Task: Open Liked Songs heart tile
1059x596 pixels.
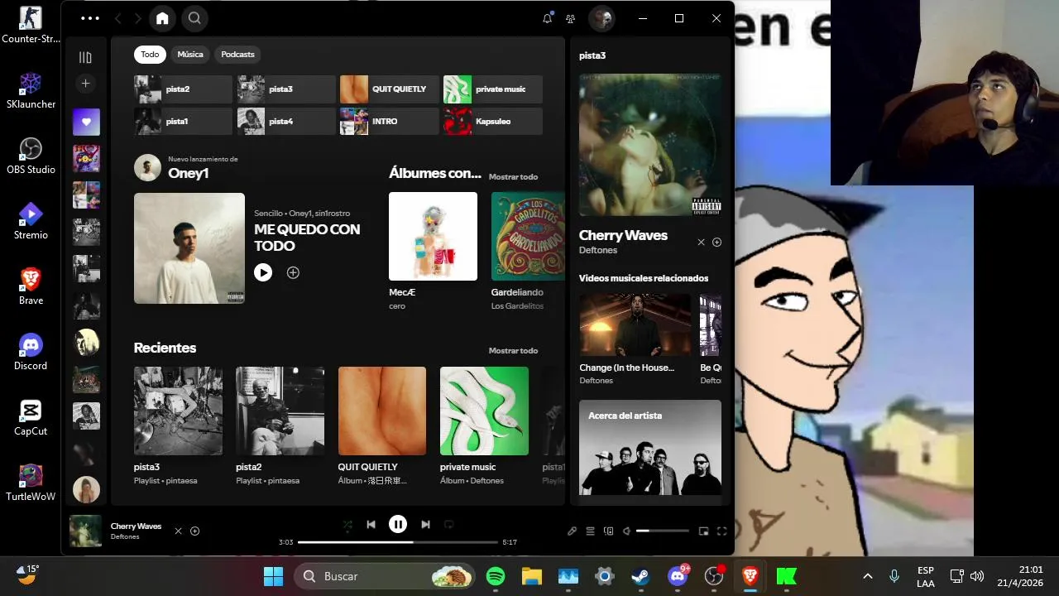Action: tap(86, 122)
